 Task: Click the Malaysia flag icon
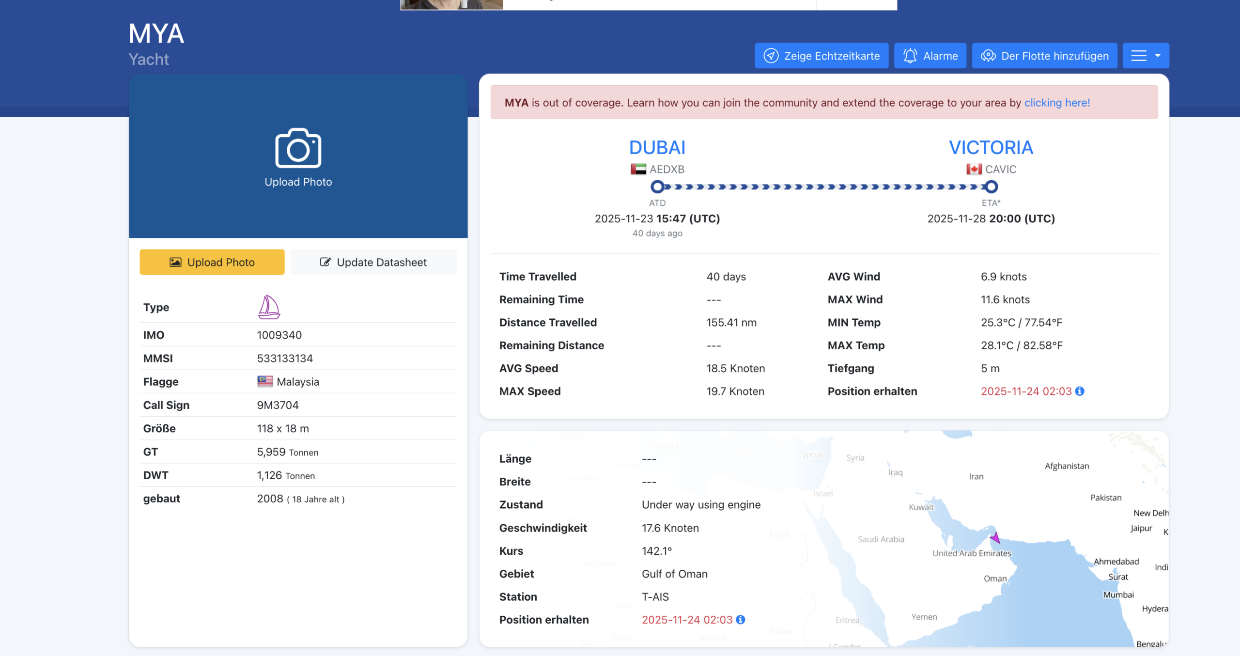265,381
